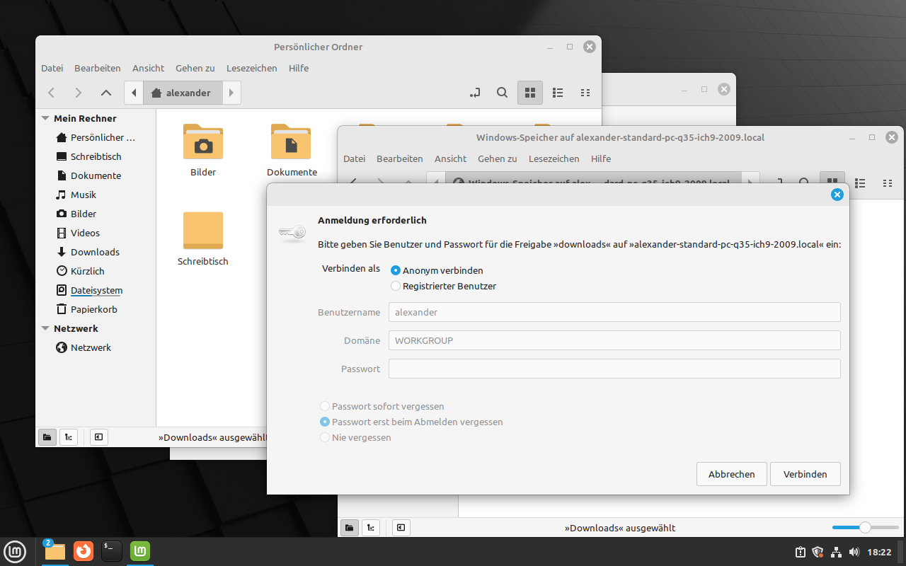906x566 pixels.
Task: Switch to compact view in Persönlicher Ordner
Action: pyautogui.click(x=585, y=93)
